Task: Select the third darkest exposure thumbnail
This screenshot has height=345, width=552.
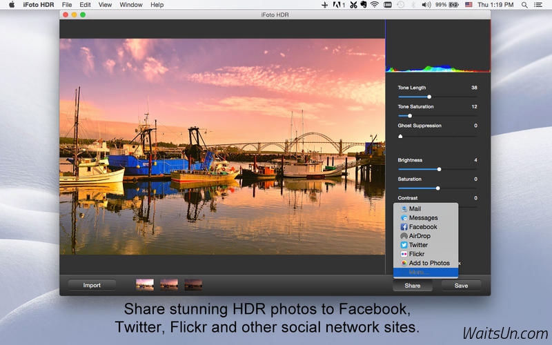Action: point(193,284)
